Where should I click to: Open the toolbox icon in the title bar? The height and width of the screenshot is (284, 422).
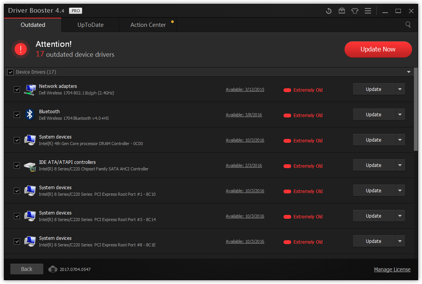341,11
